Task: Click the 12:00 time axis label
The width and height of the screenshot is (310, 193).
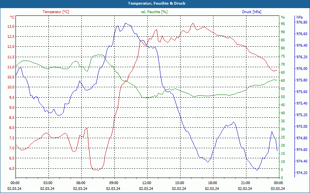Action: pyautogui.click(x=147, y=183)
